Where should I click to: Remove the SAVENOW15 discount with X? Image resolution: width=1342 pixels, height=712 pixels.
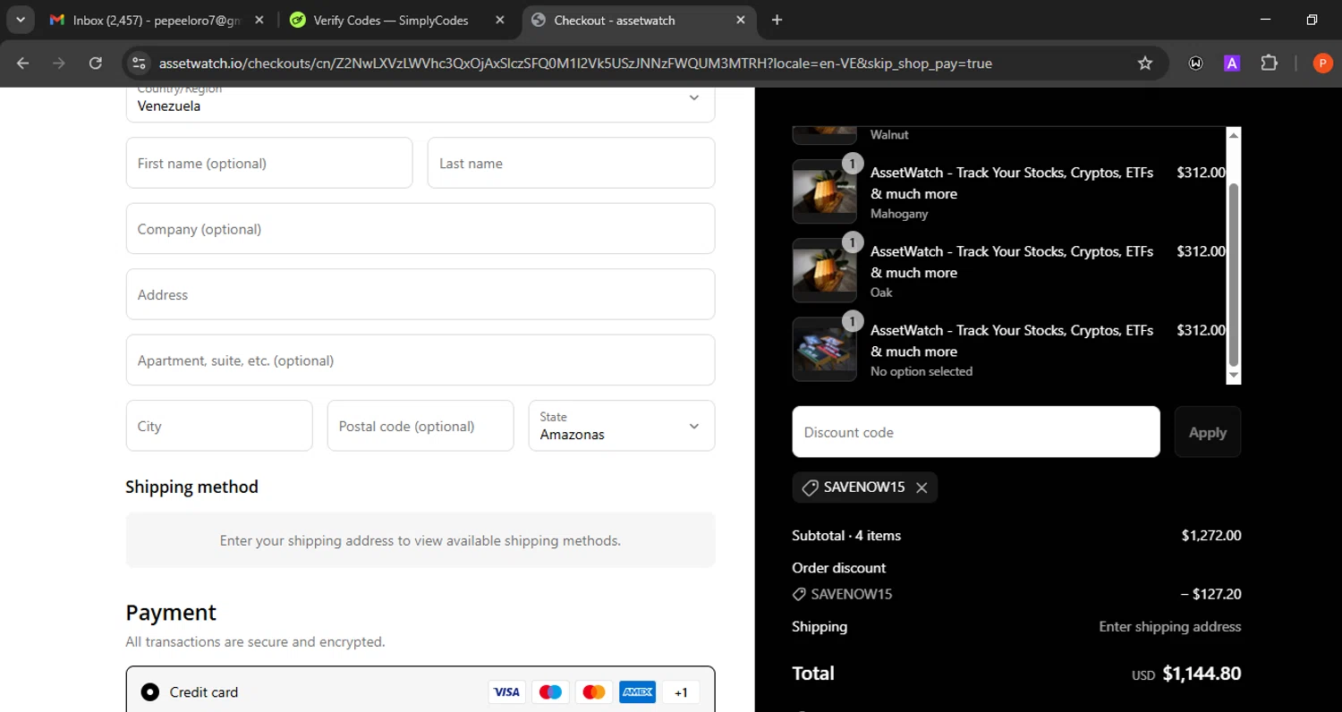[922, 487]
